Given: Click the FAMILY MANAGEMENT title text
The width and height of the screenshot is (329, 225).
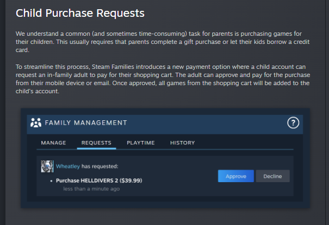Looking at the screenshot, I should [86, 123].
